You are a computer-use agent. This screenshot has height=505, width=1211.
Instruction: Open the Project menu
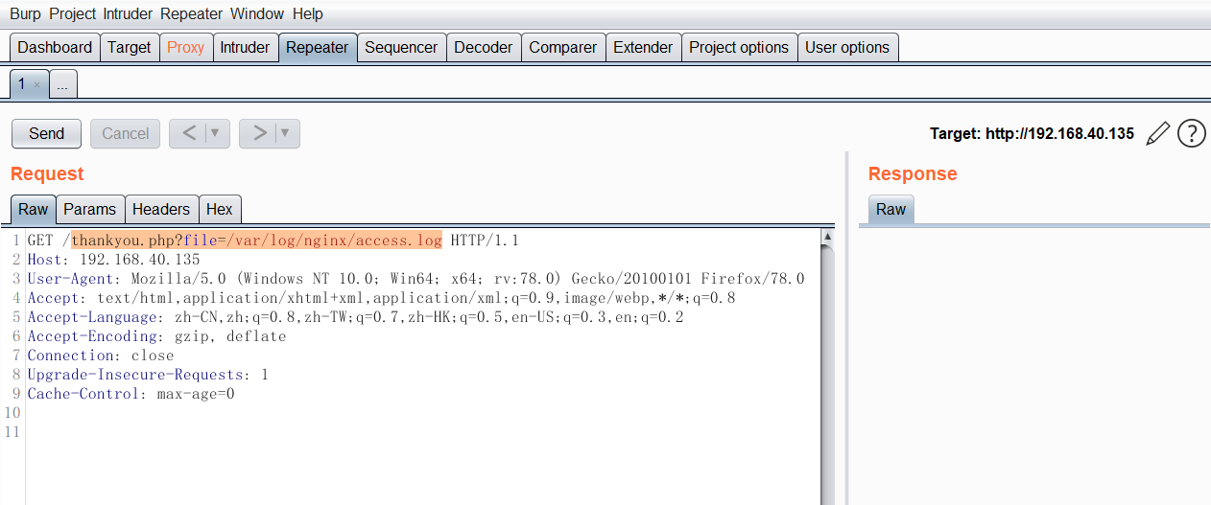click(x=74, y=14)
